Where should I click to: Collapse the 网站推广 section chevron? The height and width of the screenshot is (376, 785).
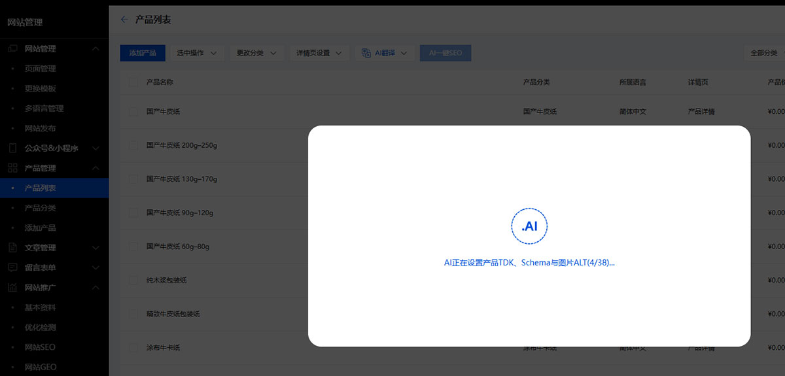click(x=96, y=288)
